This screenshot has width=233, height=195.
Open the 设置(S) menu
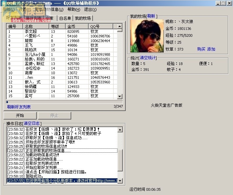[25, 10]
